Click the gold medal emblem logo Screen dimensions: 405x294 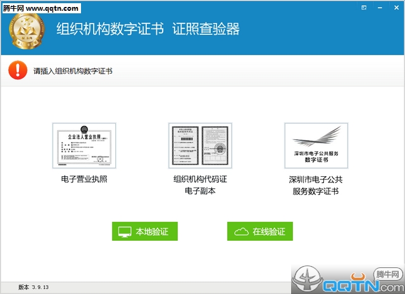pos(27,31)
